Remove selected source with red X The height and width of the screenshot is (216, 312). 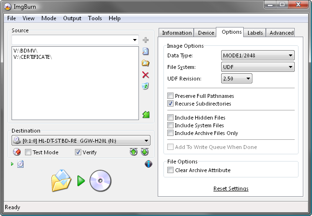pos(146,75)
